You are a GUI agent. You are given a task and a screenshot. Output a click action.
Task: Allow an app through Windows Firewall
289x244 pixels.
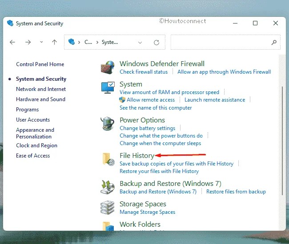tap(224, 72)
